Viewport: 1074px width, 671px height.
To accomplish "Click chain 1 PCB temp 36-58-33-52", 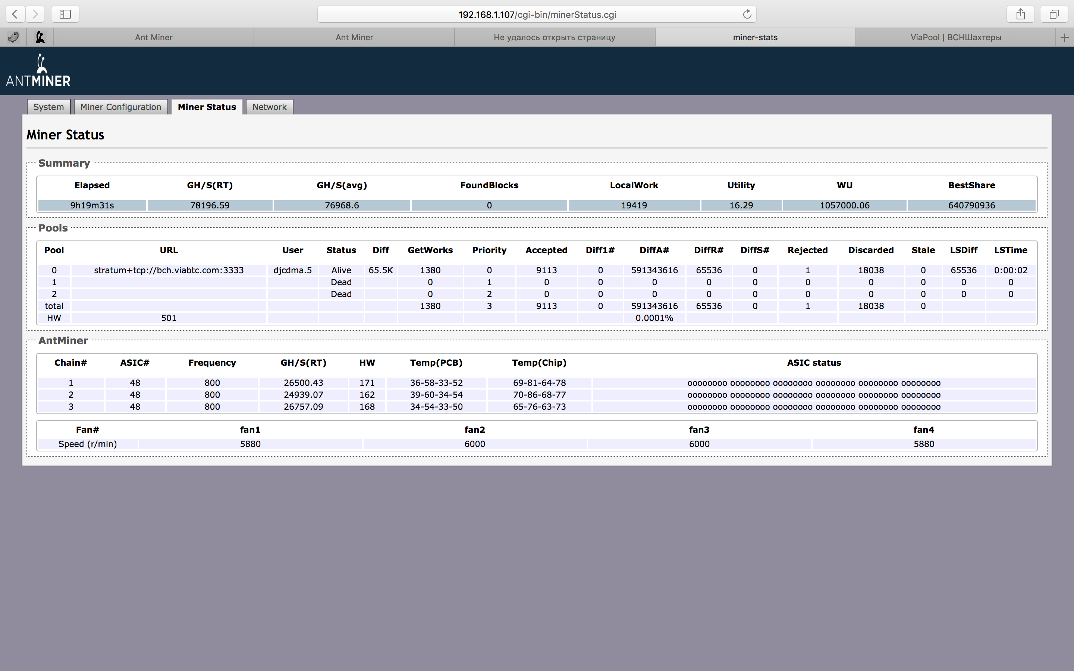I will (436, 383).
